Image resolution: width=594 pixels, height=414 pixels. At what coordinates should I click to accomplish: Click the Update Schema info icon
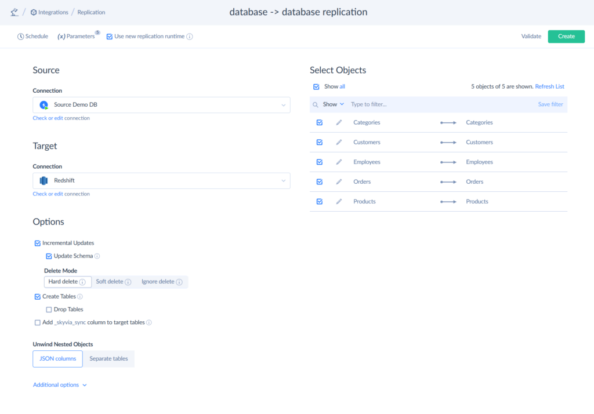97,256
